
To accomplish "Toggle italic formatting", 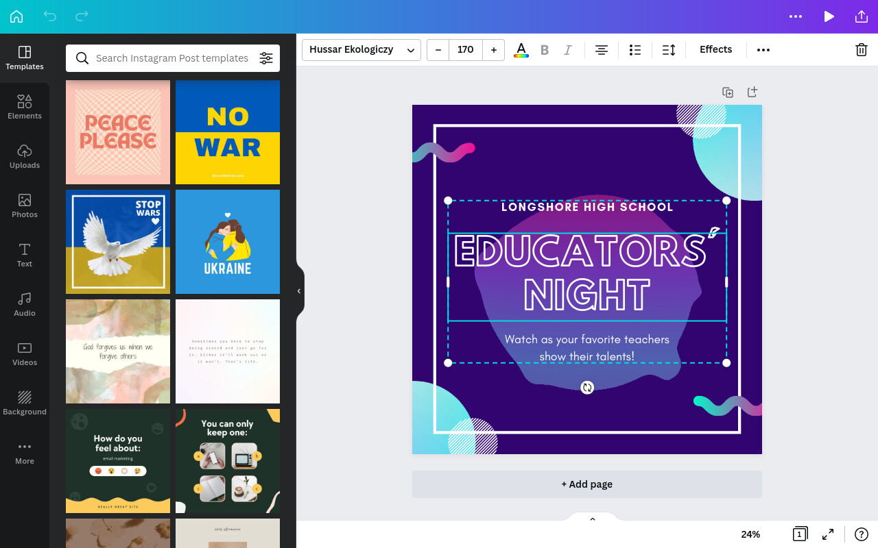I will coord(567,49).
